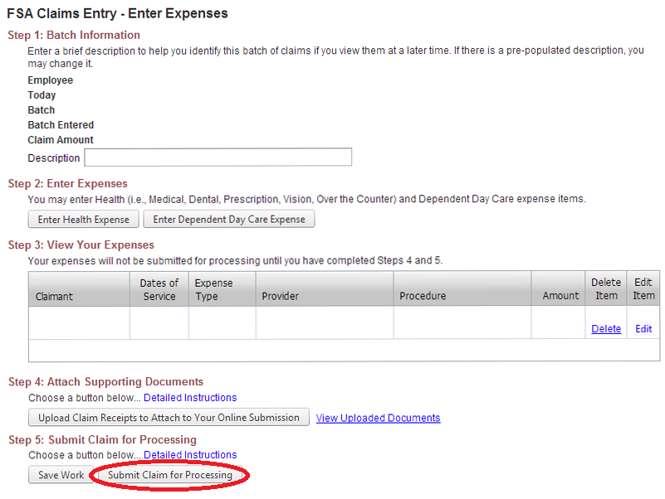Image resolution: width=665 pixels, height=499 pixels.
Task: Edit the listed expense item
Action: (x=643, y=329)
